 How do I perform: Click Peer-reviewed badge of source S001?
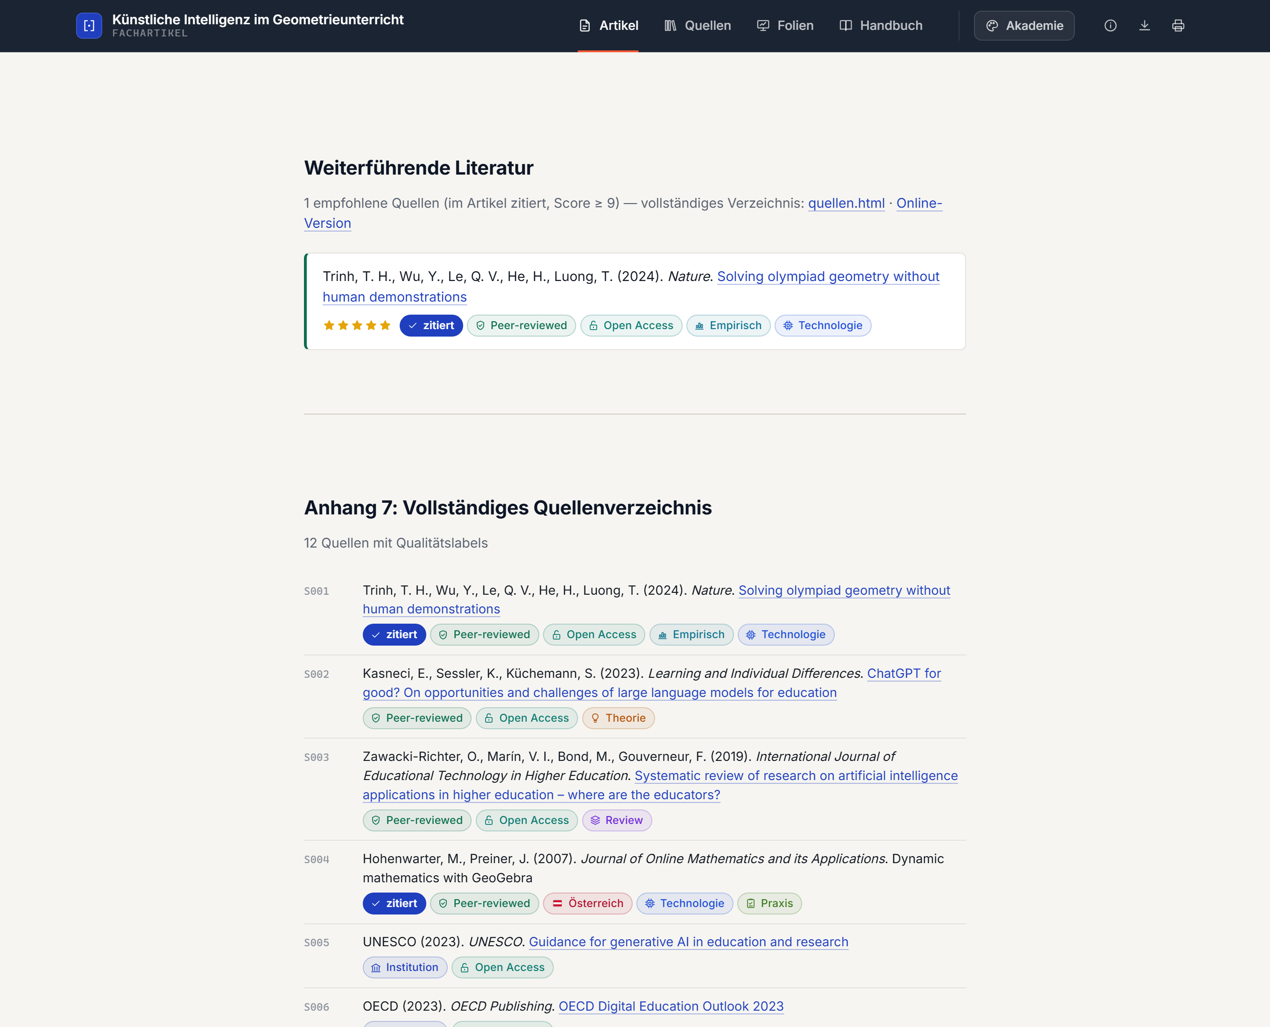coord(484,634)
